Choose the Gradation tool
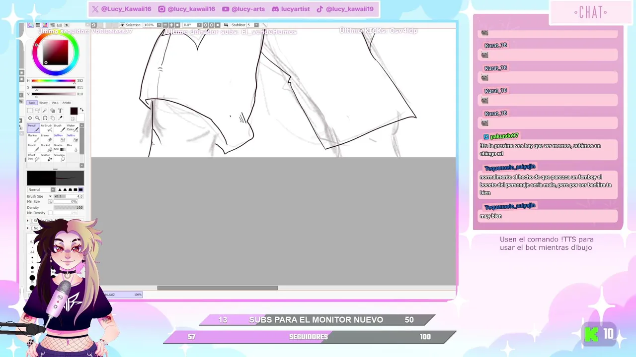 point(59,148)
